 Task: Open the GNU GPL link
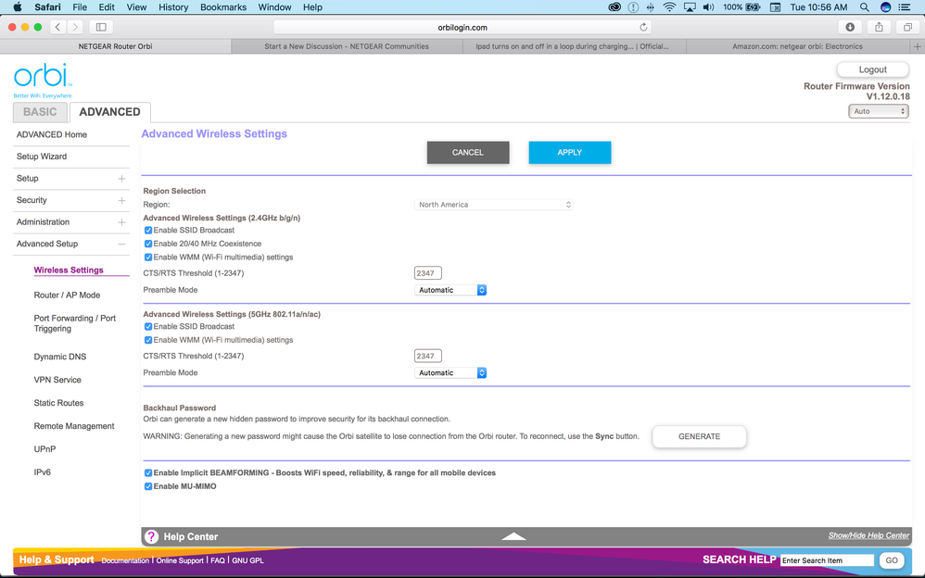pyautogui.click(x=247, y=561)
